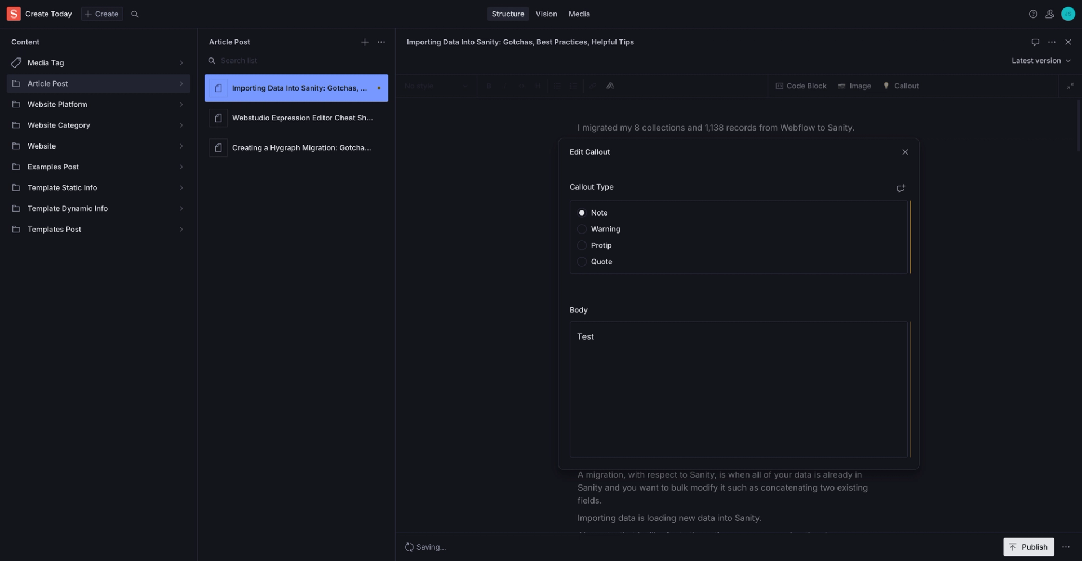Toggle inline code formatting

[x=522, y=86]
